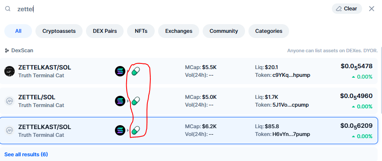The image size is (382, 161).
Task: Open See all results (6) link
Action: [x=26, y=155]
